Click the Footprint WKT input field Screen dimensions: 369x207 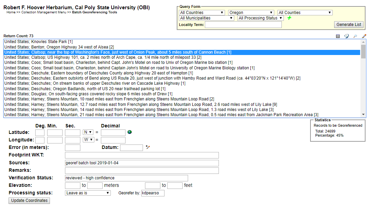(142, 155)
